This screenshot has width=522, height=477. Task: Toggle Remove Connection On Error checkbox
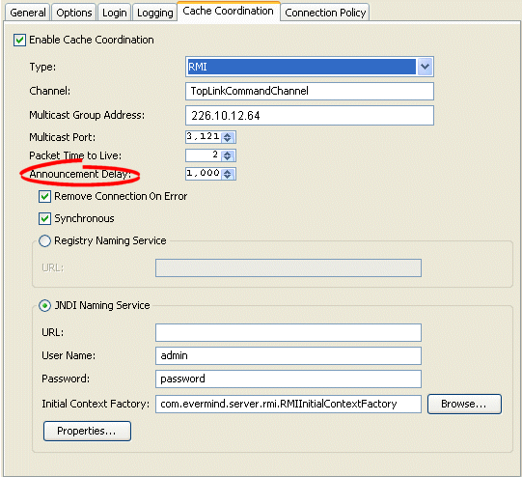click(x=45, y=197)
